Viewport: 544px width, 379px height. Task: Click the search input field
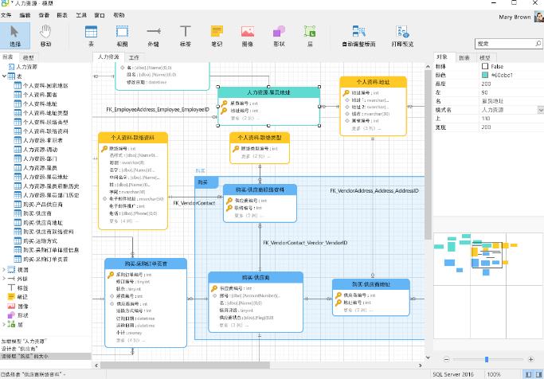[x=505, y=43]
